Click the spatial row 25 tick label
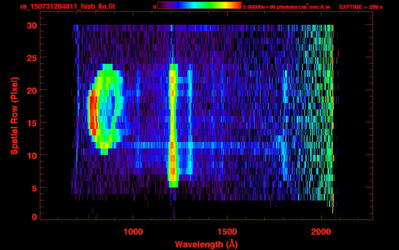Screen dimensions: 399x250 click(x=32, y=58)
